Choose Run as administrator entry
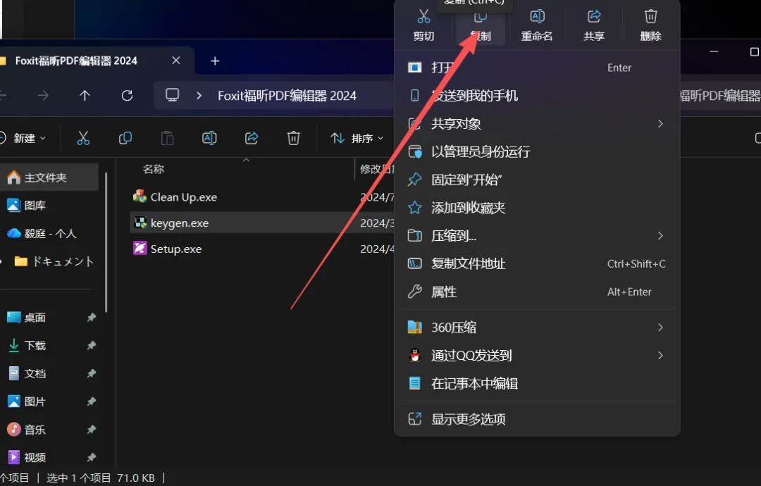 coord(537,152)
